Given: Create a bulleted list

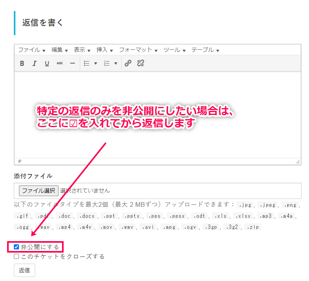Looking at the screenshot, I should click(x=87, y=64).
